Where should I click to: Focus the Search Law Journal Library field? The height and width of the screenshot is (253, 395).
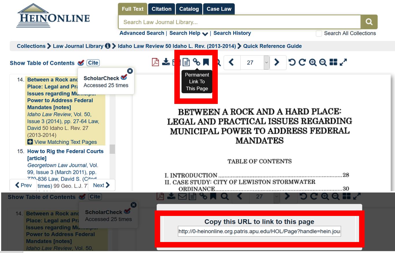pos(239,22)
